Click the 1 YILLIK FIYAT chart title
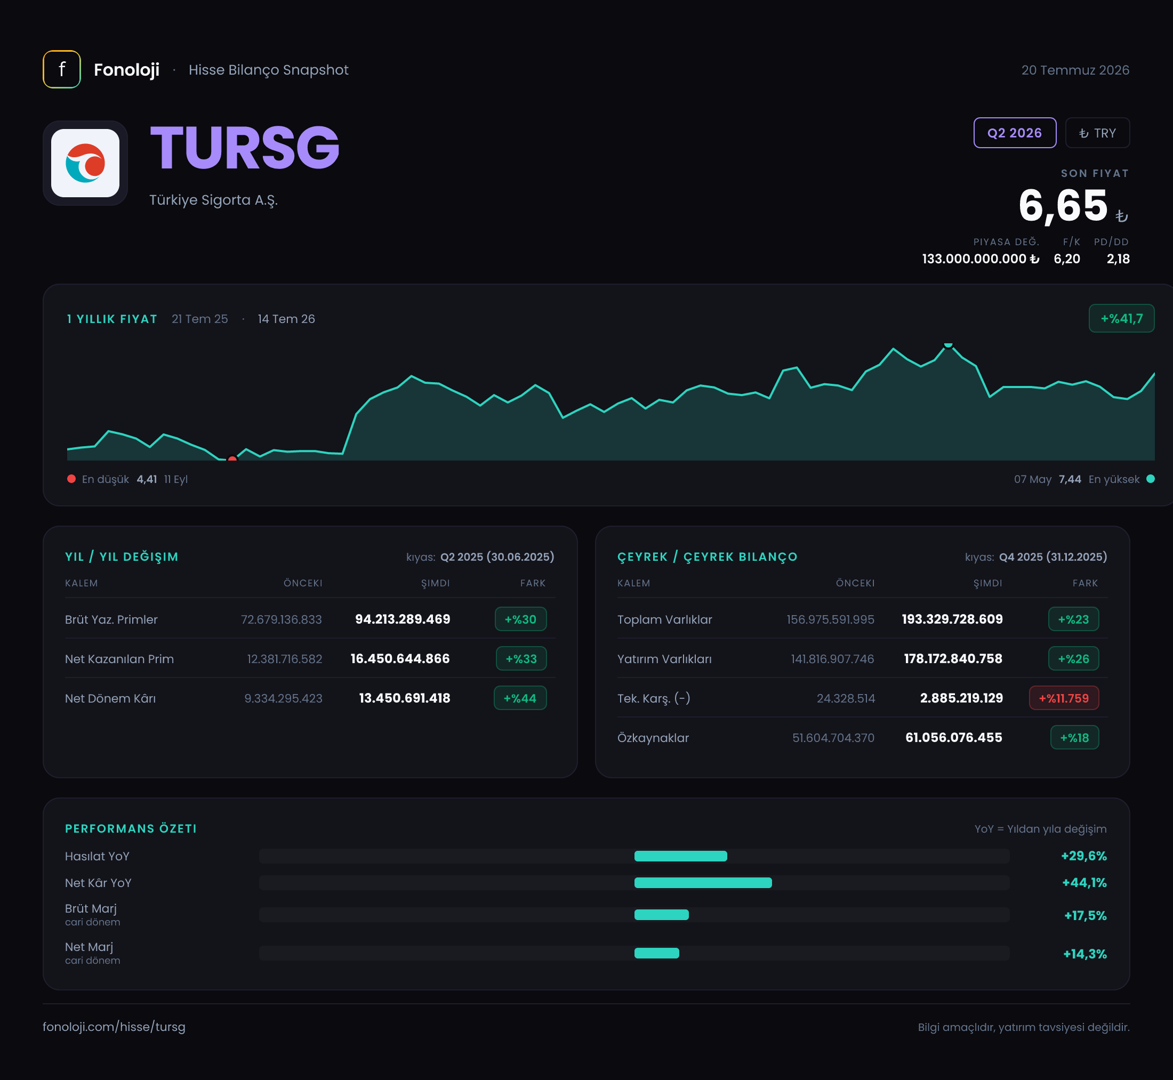The height and width of the screenshot is (1080, 1173). (112, 319)
